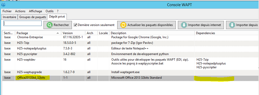Uncheck Dernière version seulement checkbox
259x95 pixels.
pyautogui.click(x=75, y=25)
